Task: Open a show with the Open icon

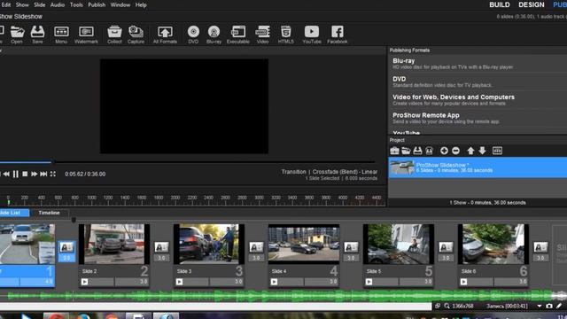Action: [x=17, y=35]
